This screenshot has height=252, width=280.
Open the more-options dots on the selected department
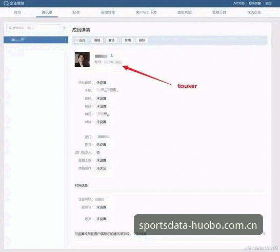[x=65, y=40]
